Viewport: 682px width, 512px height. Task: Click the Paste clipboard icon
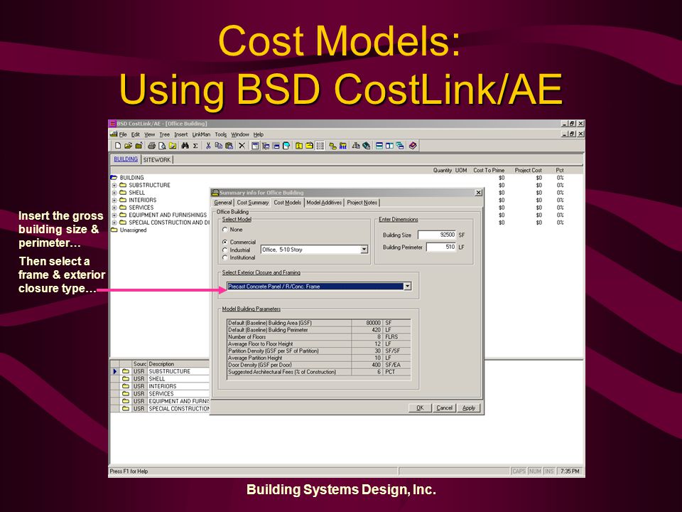[229, 145]
